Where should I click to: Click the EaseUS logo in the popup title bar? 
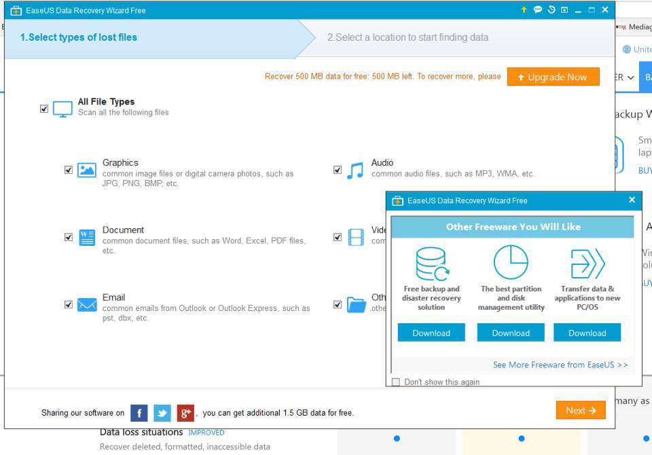click(397, 201)
